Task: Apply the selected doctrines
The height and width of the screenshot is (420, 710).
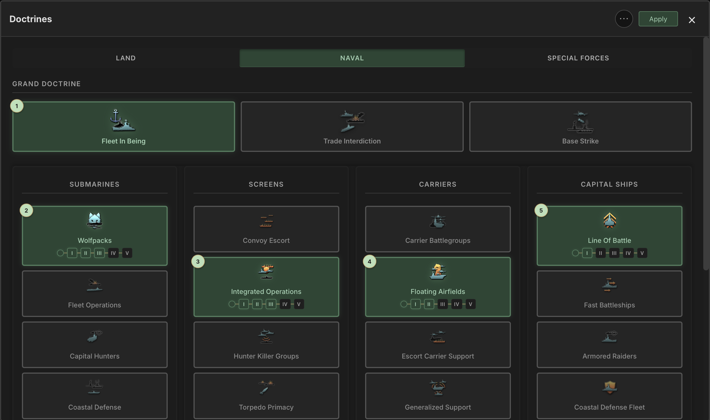Action: click(658, 19)
